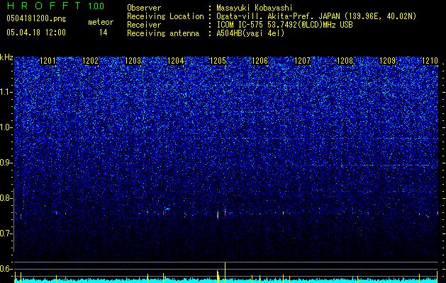Click the 0.9 kHz frequency label
The image size is (446, 283).
(6, 163)
